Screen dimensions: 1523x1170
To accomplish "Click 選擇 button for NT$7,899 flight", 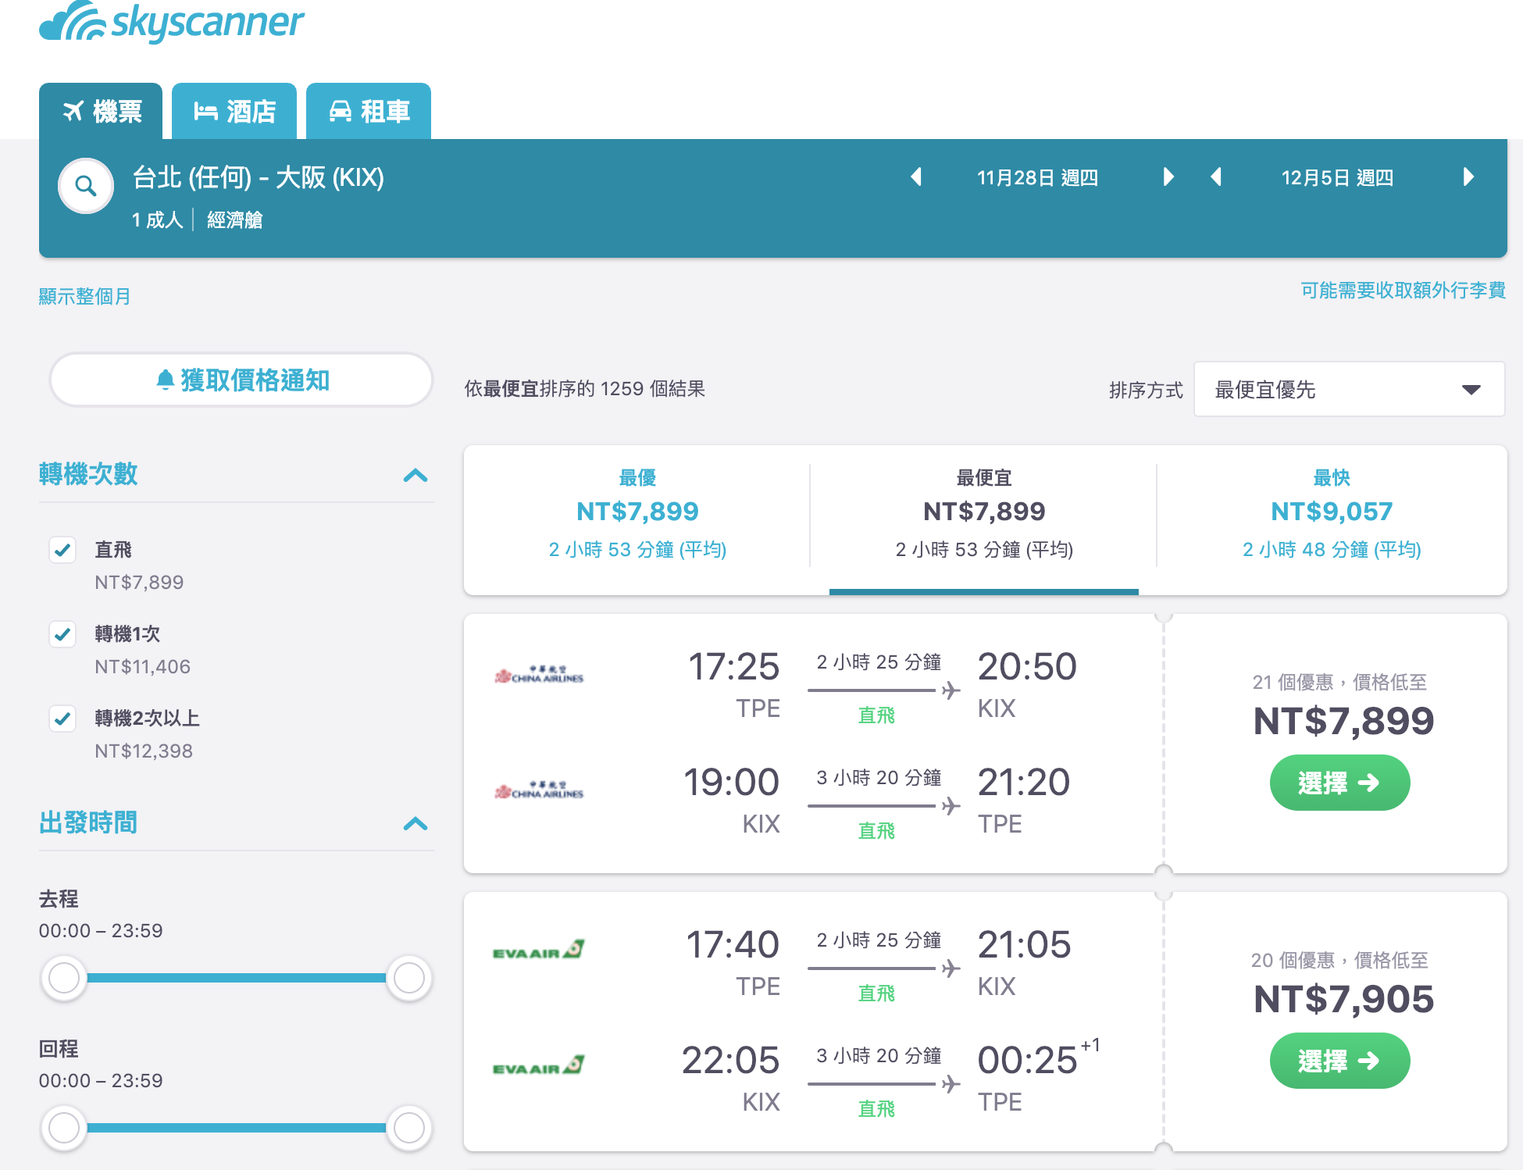I will [1339, 783].
